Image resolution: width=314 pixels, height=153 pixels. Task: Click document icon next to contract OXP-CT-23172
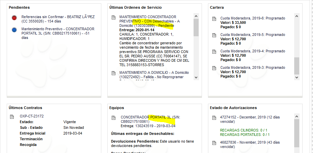pyautogui.click(x=12, y=117)
